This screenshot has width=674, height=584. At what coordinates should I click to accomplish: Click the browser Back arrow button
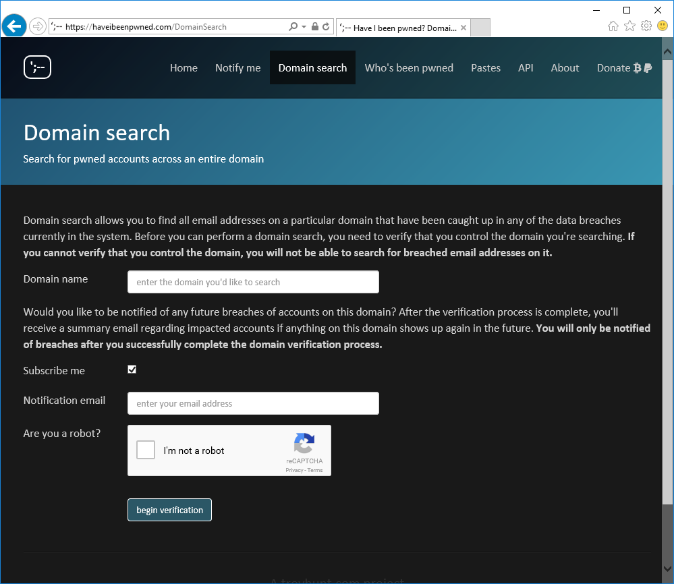point(14,26)
